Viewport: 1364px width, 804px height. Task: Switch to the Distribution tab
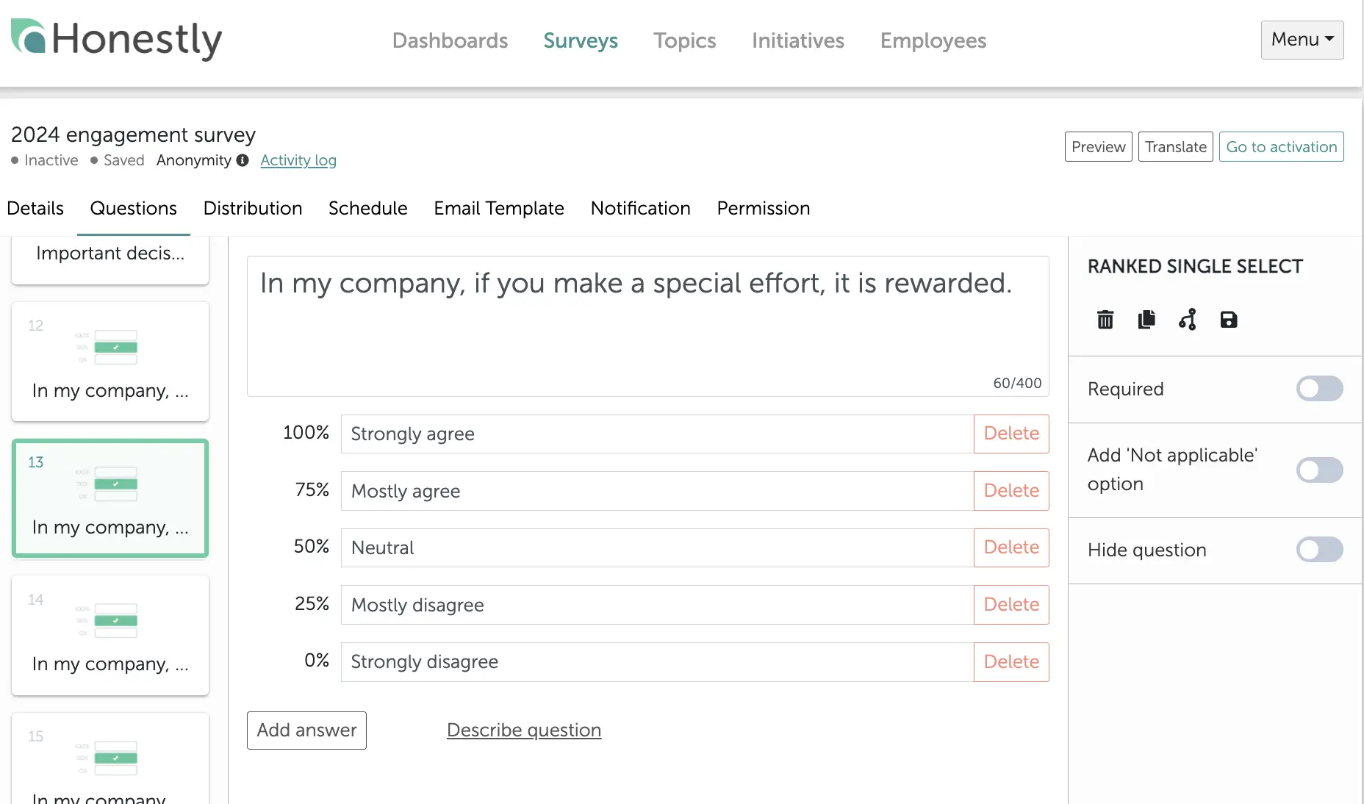pyautogui.click(x=253, y=209)
